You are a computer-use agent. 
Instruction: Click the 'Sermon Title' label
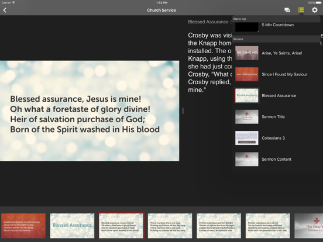tap(273, 117)
